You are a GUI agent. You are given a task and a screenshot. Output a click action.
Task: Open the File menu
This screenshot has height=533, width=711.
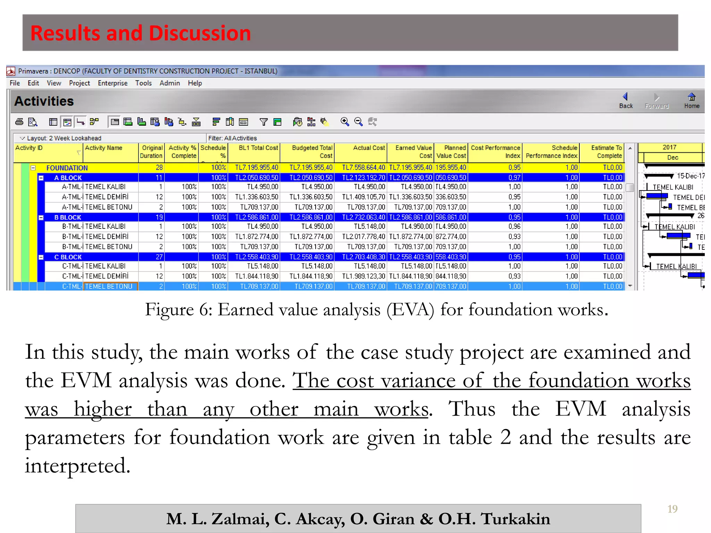[15, 83]
